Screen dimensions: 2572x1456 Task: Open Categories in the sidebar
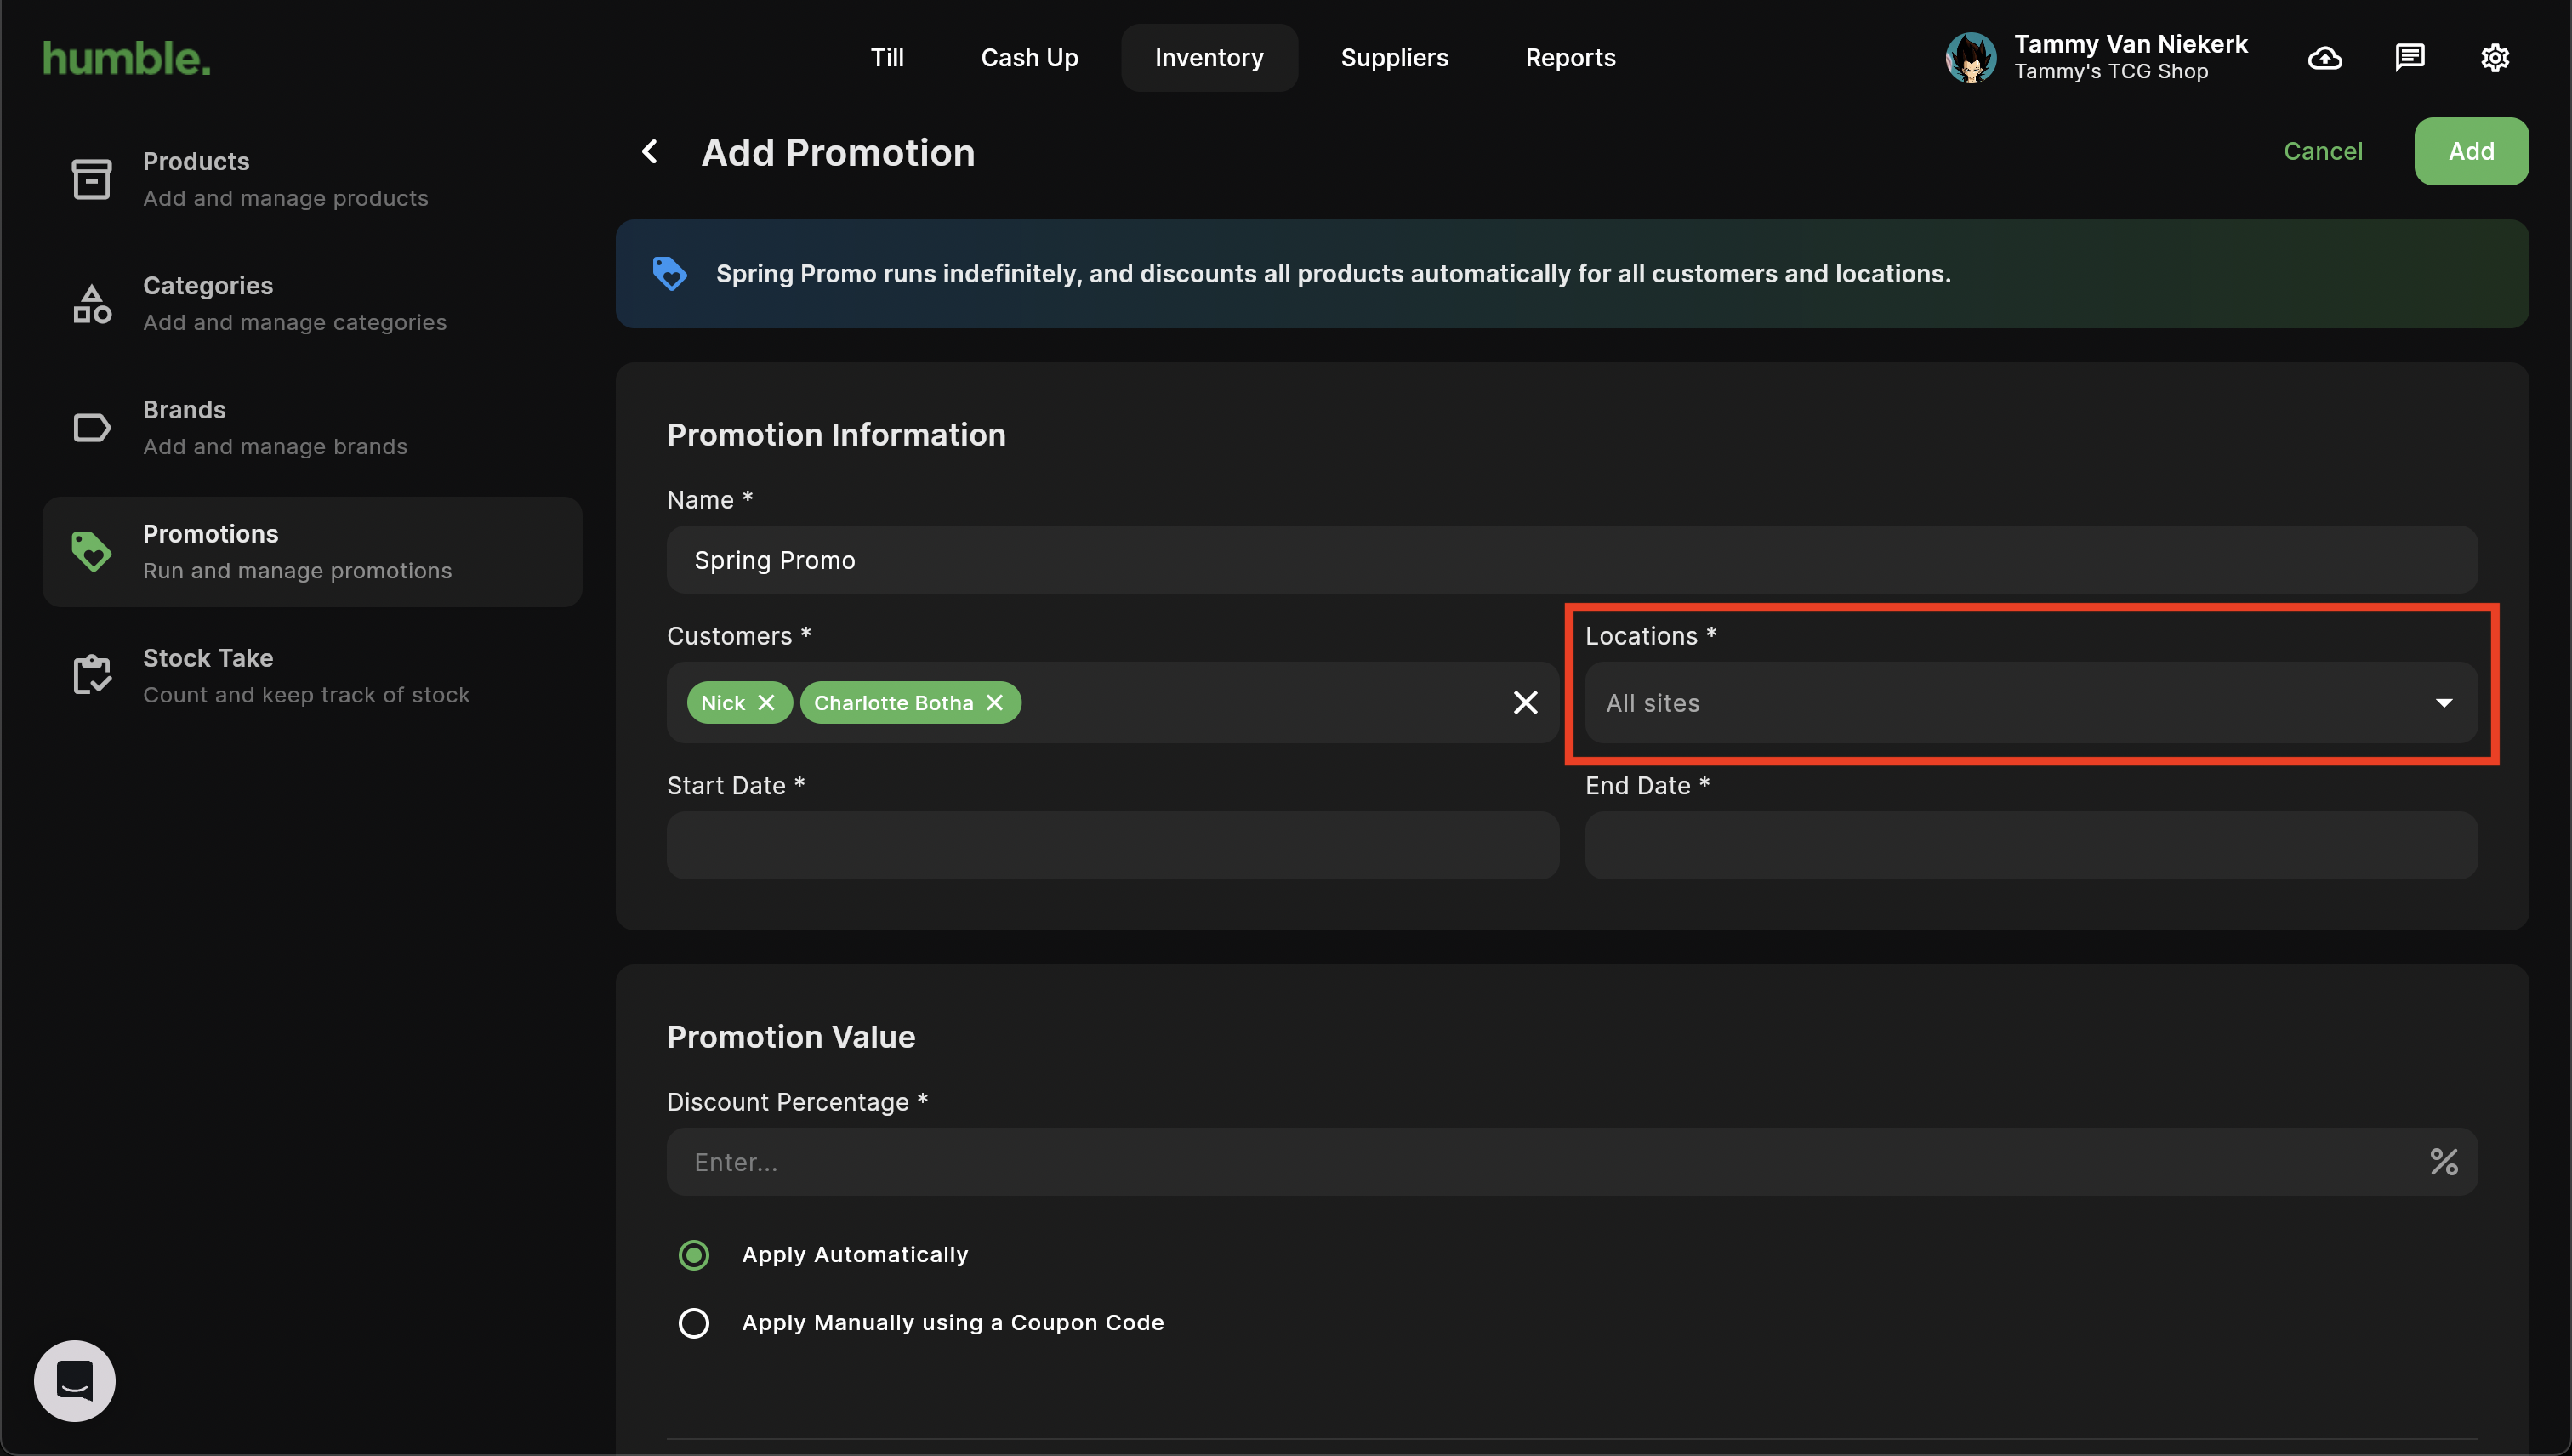click(312, 303)
